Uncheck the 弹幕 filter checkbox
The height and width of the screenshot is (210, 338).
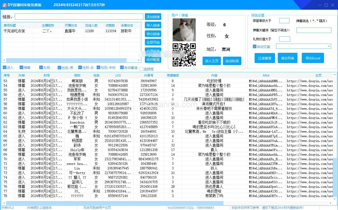[x=21, y=67]
